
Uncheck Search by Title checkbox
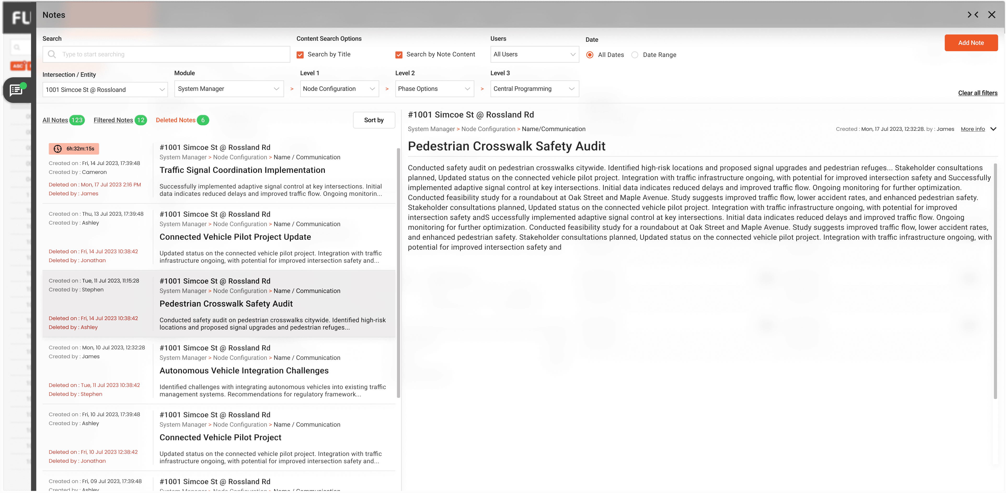(300, 55)
